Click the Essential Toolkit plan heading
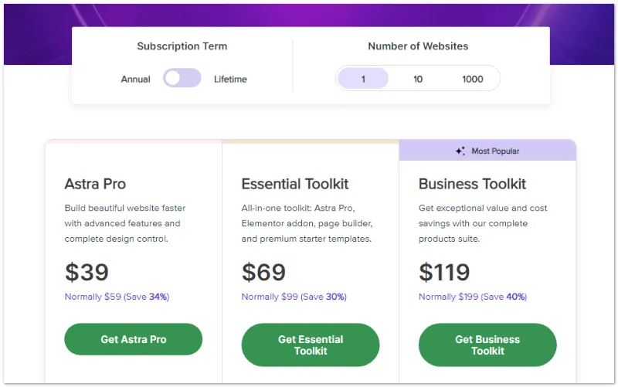Image resolution: width=618 pixels, height=387 pixels. tap(295, 184)
